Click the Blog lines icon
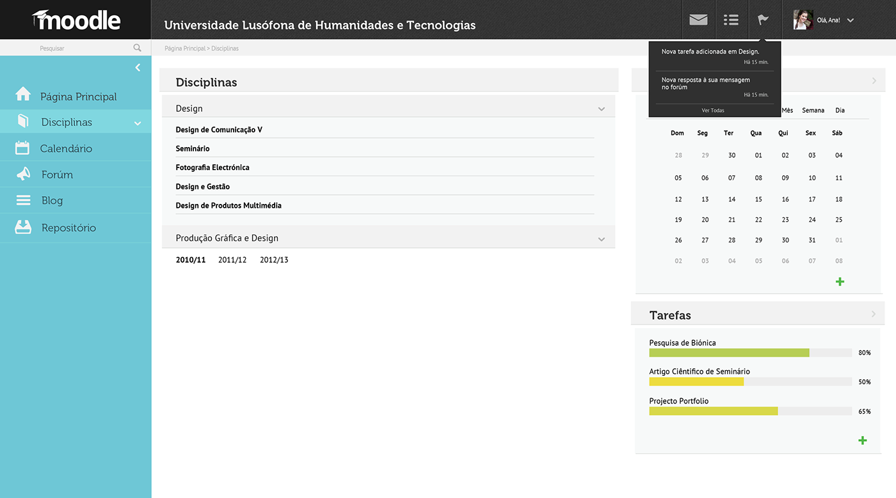This screenshot has height=498, width=896. tap(23, 200)
